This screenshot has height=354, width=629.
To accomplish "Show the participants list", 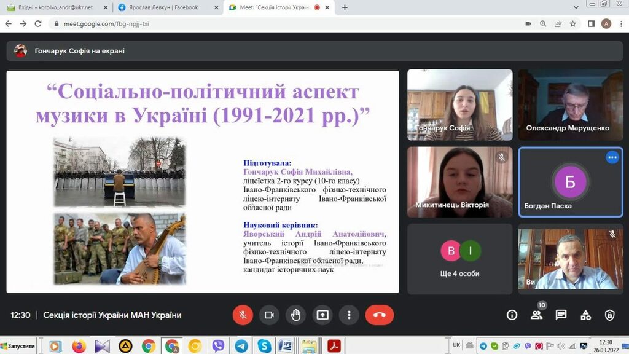I will (x=536, y=315).
